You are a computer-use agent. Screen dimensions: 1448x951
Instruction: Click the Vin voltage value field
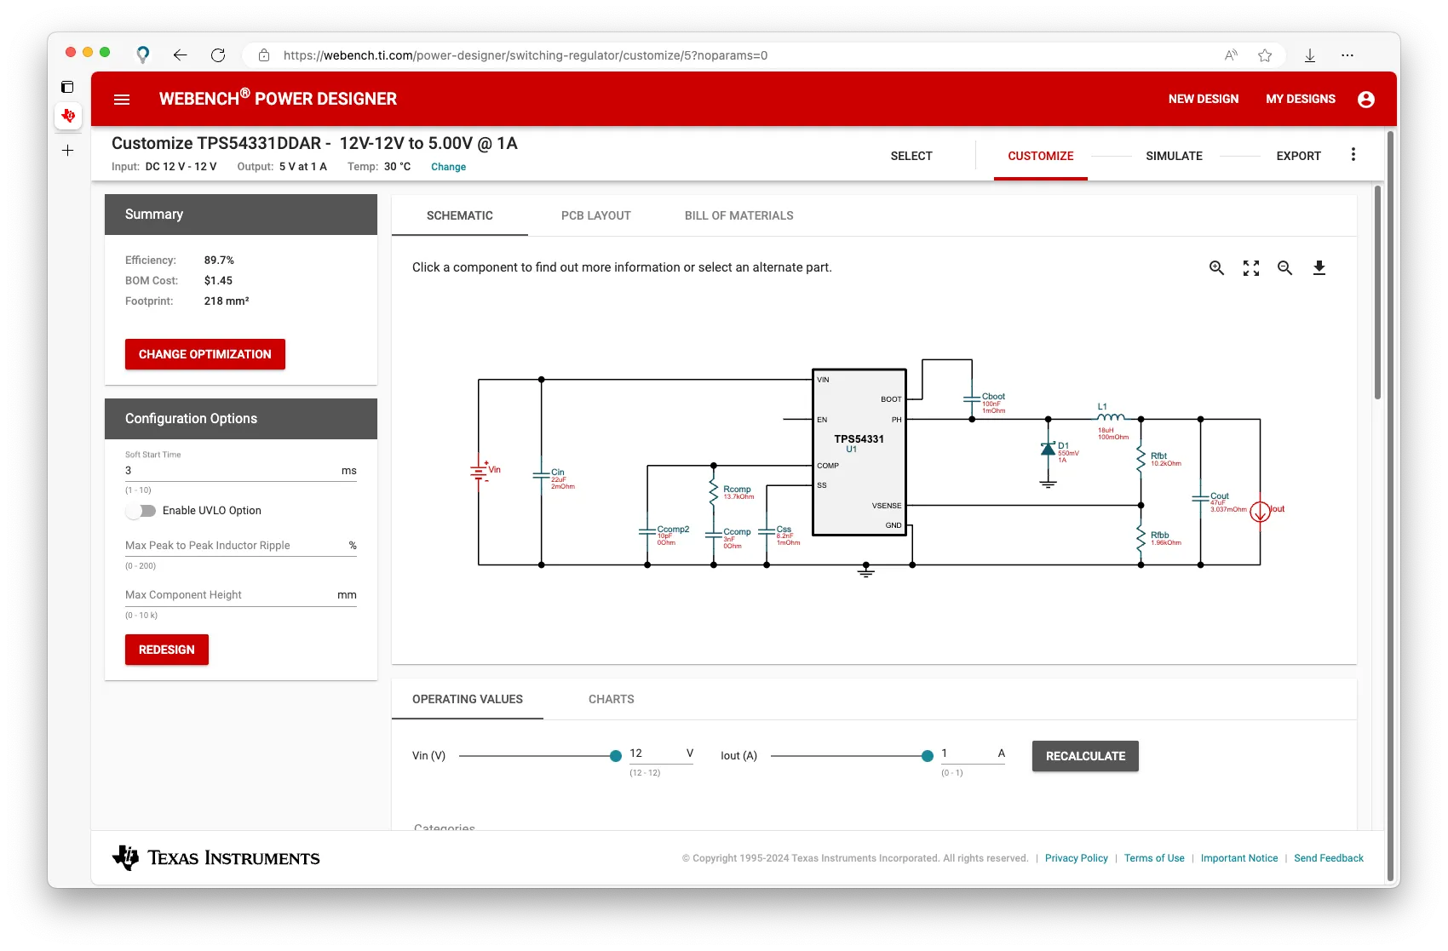[x=661, y=754]
